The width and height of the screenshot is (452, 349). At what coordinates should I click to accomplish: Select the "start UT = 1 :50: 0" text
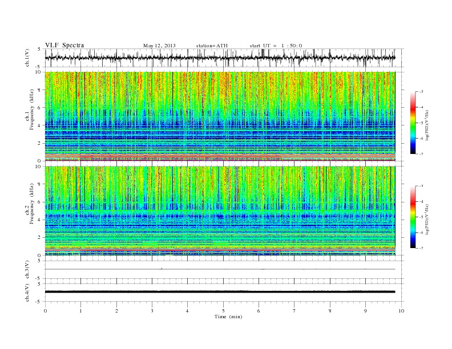(x=276, y=46)
